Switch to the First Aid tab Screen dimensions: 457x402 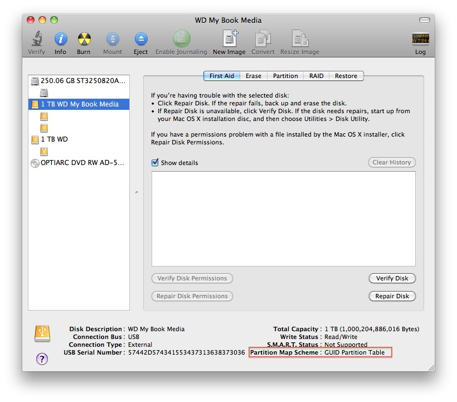pyautogui.click(x=222, y=76)
